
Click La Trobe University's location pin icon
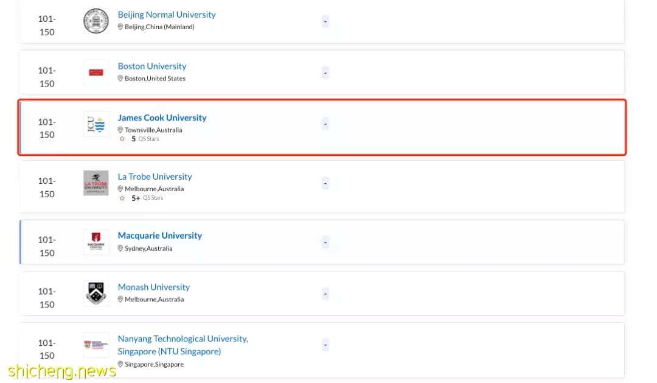(120, 189)
